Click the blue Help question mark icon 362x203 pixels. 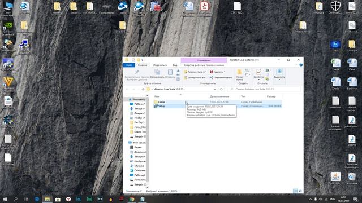coord(301,65)
